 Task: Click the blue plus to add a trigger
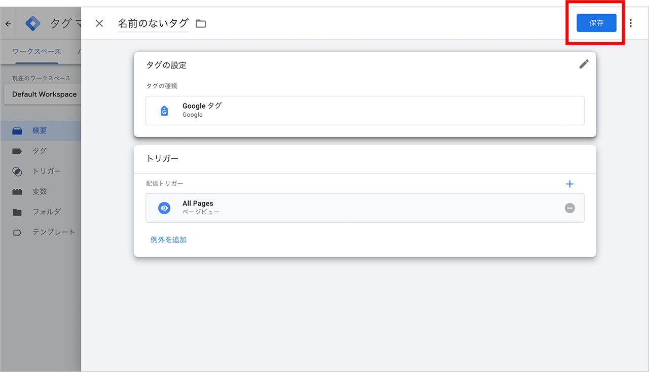coord(570,184)
